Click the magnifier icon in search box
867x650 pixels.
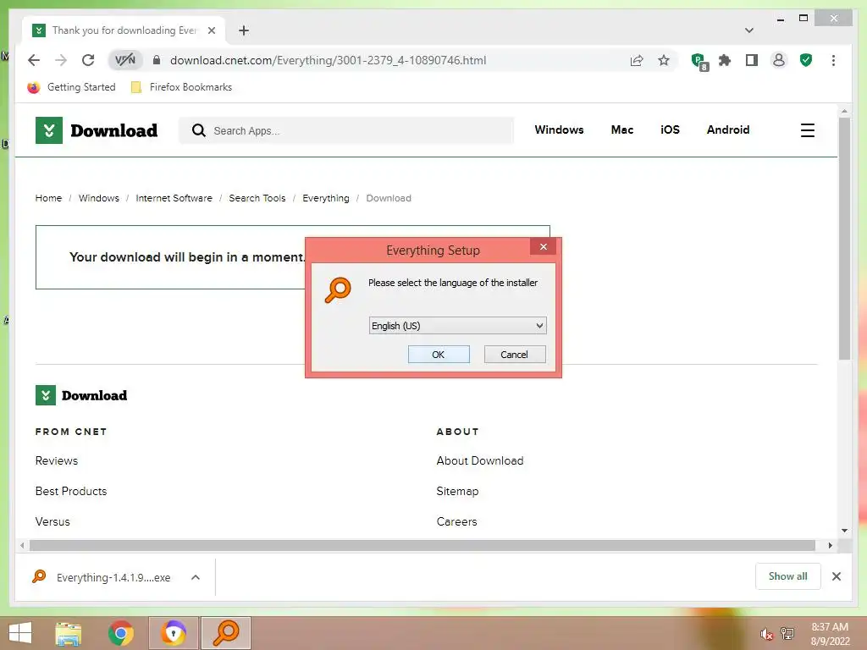click(x=198, y=130)
